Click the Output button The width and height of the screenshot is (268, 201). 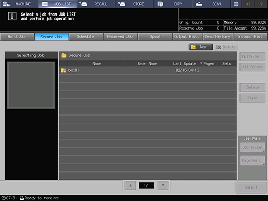(251, 188)
